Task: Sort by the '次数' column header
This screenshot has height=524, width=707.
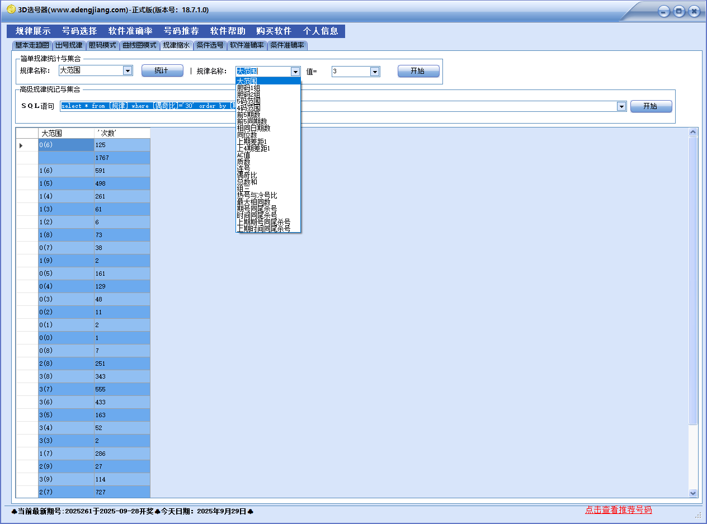Action: pyautogui.click(x=122, y=133)
